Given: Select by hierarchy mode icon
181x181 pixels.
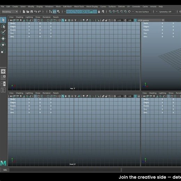Looking at the screenshot, I should (50, 11).
